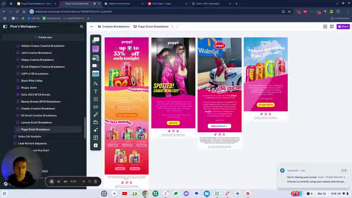Screen dimensions: 352x198
Task: Open All Bookmarks folder
Action: (340, 18)
